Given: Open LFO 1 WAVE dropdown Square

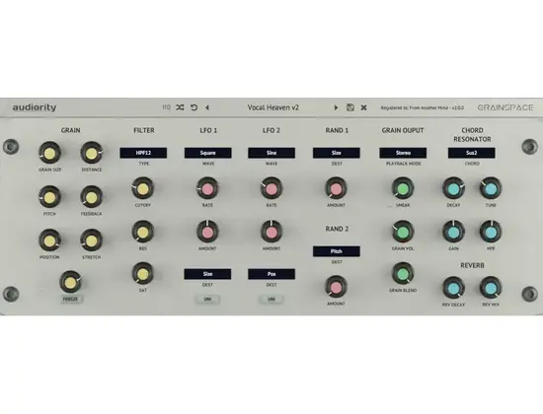Looking at the screenshot, I should (x=207, y=153).
